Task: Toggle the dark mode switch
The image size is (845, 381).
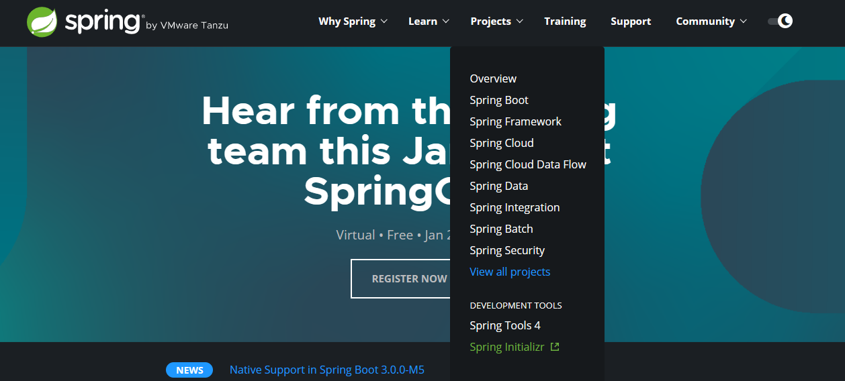Action: point(780,21)
